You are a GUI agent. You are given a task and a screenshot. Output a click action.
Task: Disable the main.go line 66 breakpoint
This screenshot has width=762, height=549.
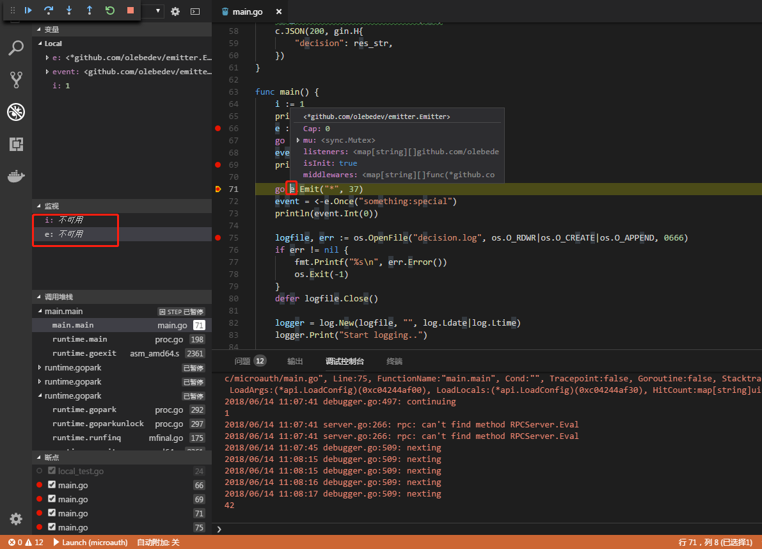(x=52, y=485)
